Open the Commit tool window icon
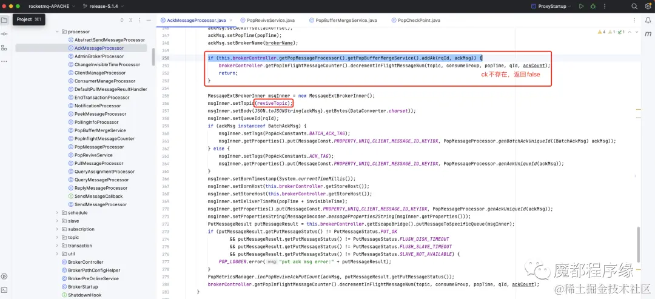The image size is (655, 299). pos(4,34)
